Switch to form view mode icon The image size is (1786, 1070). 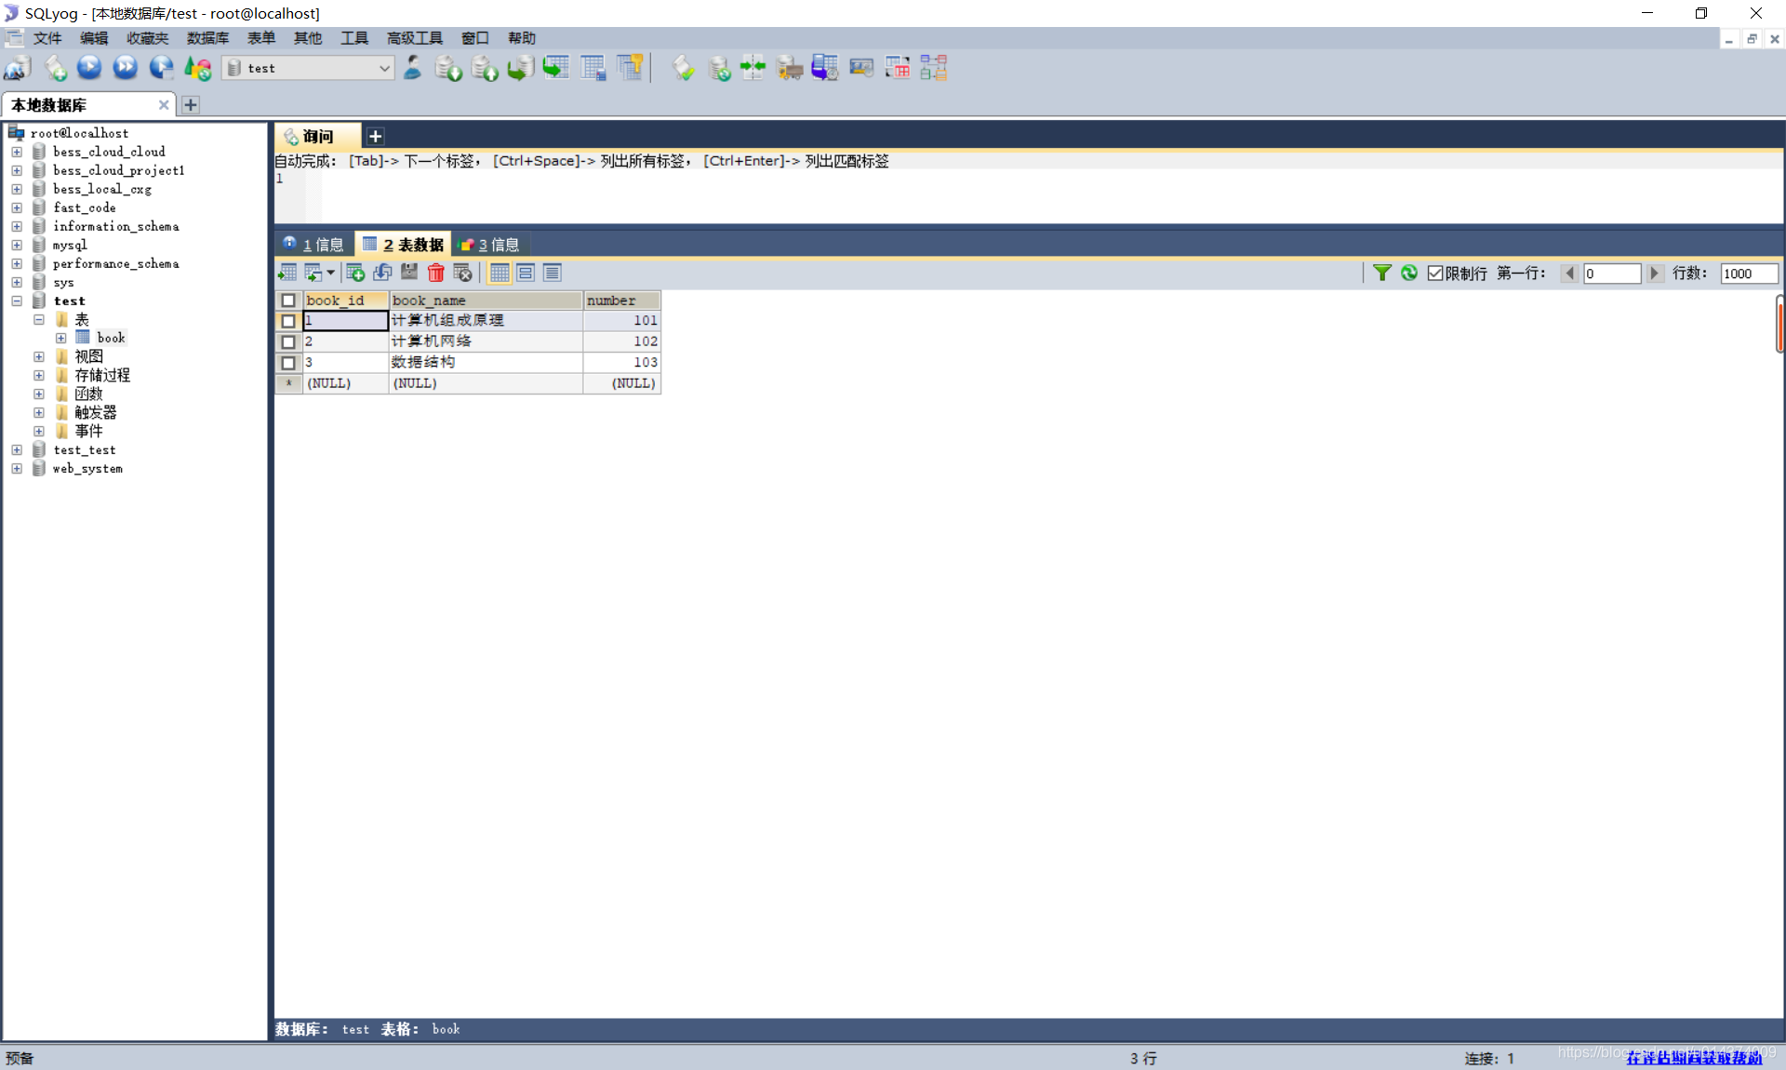(526, 273)
